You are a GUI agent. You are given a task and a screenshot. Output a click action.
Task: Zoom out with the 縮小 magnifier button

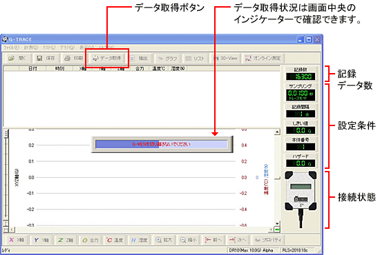[189, 240]
